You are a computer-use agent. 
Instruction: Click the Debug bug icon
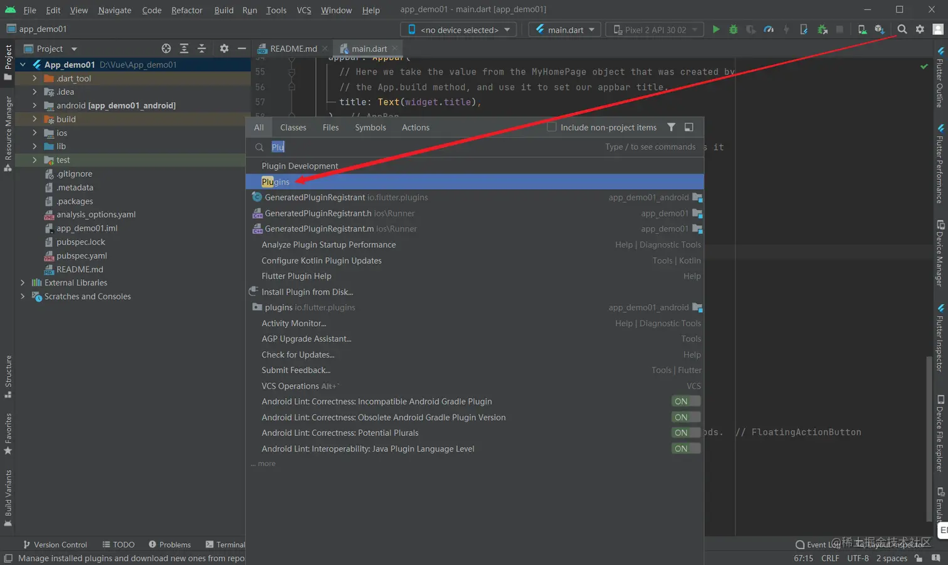click(x=733, y=29)
